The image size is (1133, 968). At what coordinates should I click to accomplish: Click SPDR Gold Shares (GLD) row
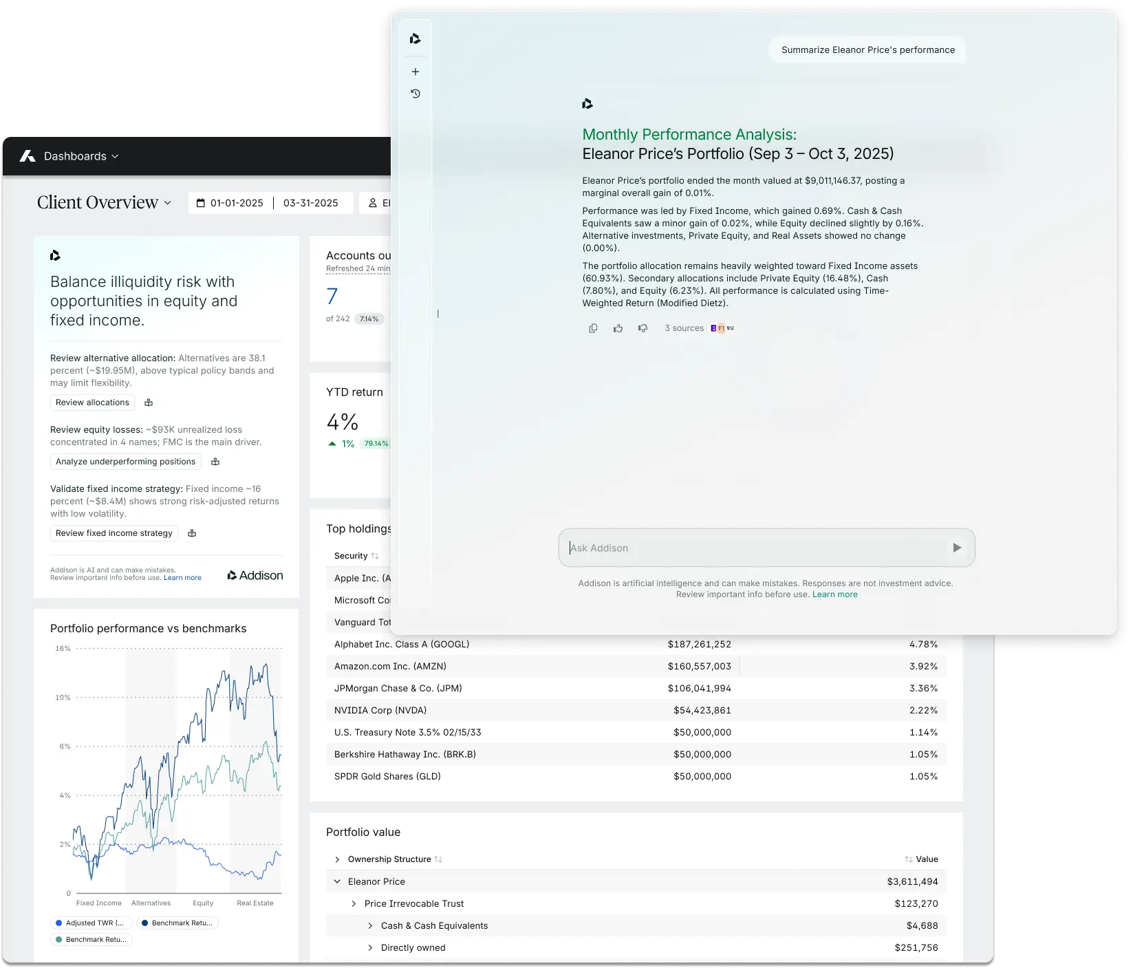tap(636, 776)
